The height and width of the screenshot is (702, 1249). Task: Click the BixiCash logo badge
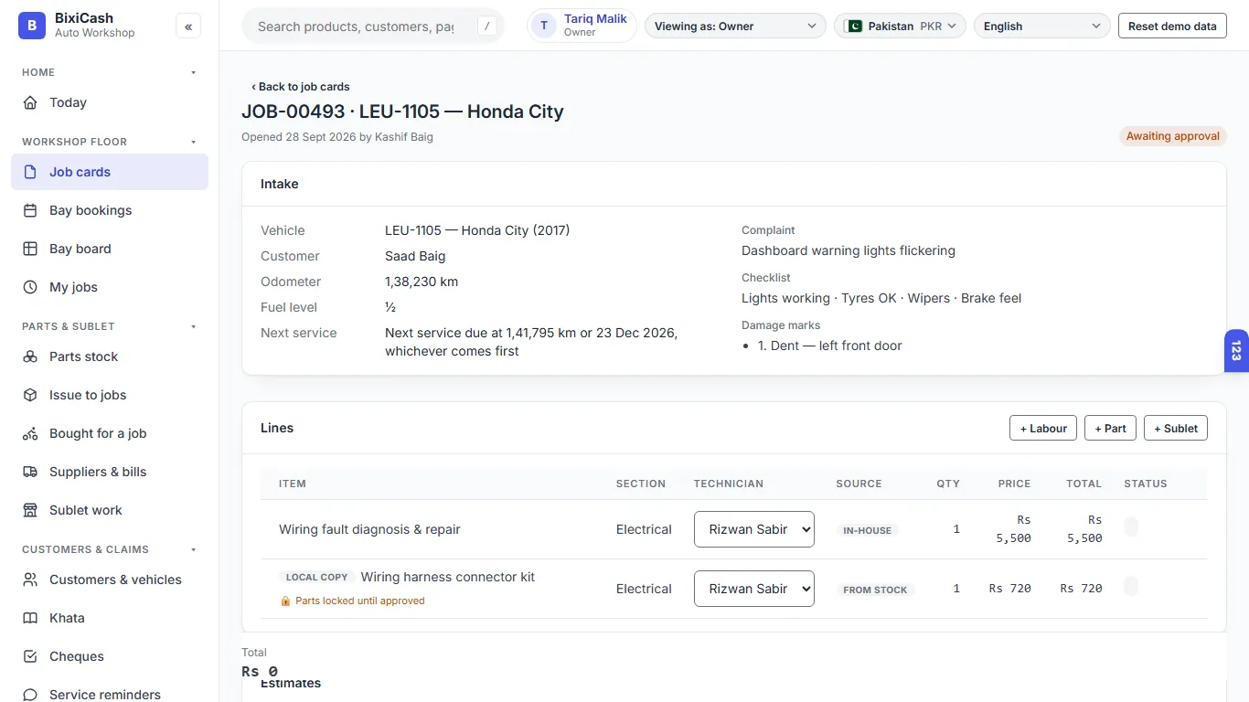(32, 26)
